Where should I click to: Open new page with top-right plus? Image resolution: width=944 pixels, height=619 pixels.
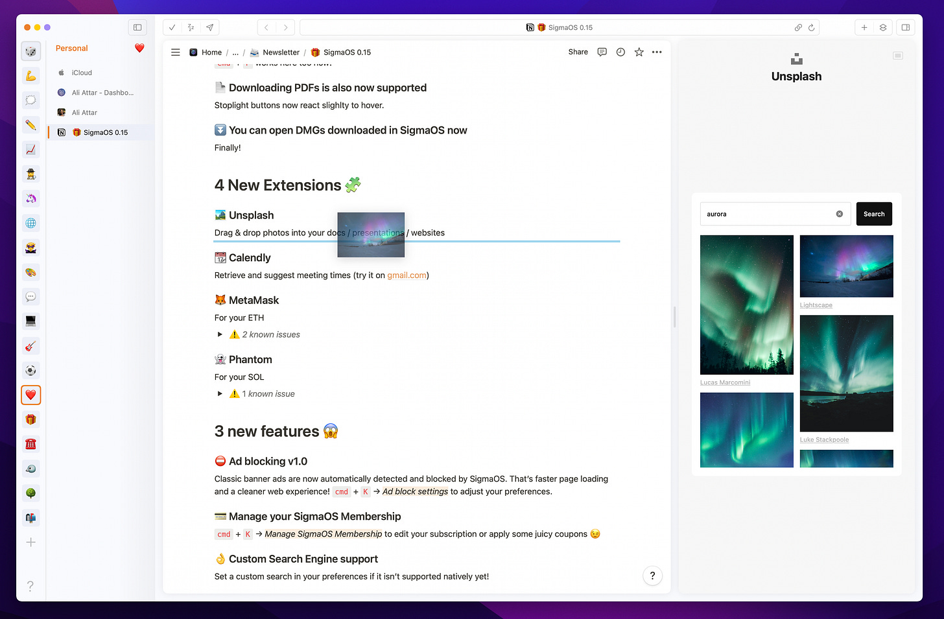(x=864, y=27)
